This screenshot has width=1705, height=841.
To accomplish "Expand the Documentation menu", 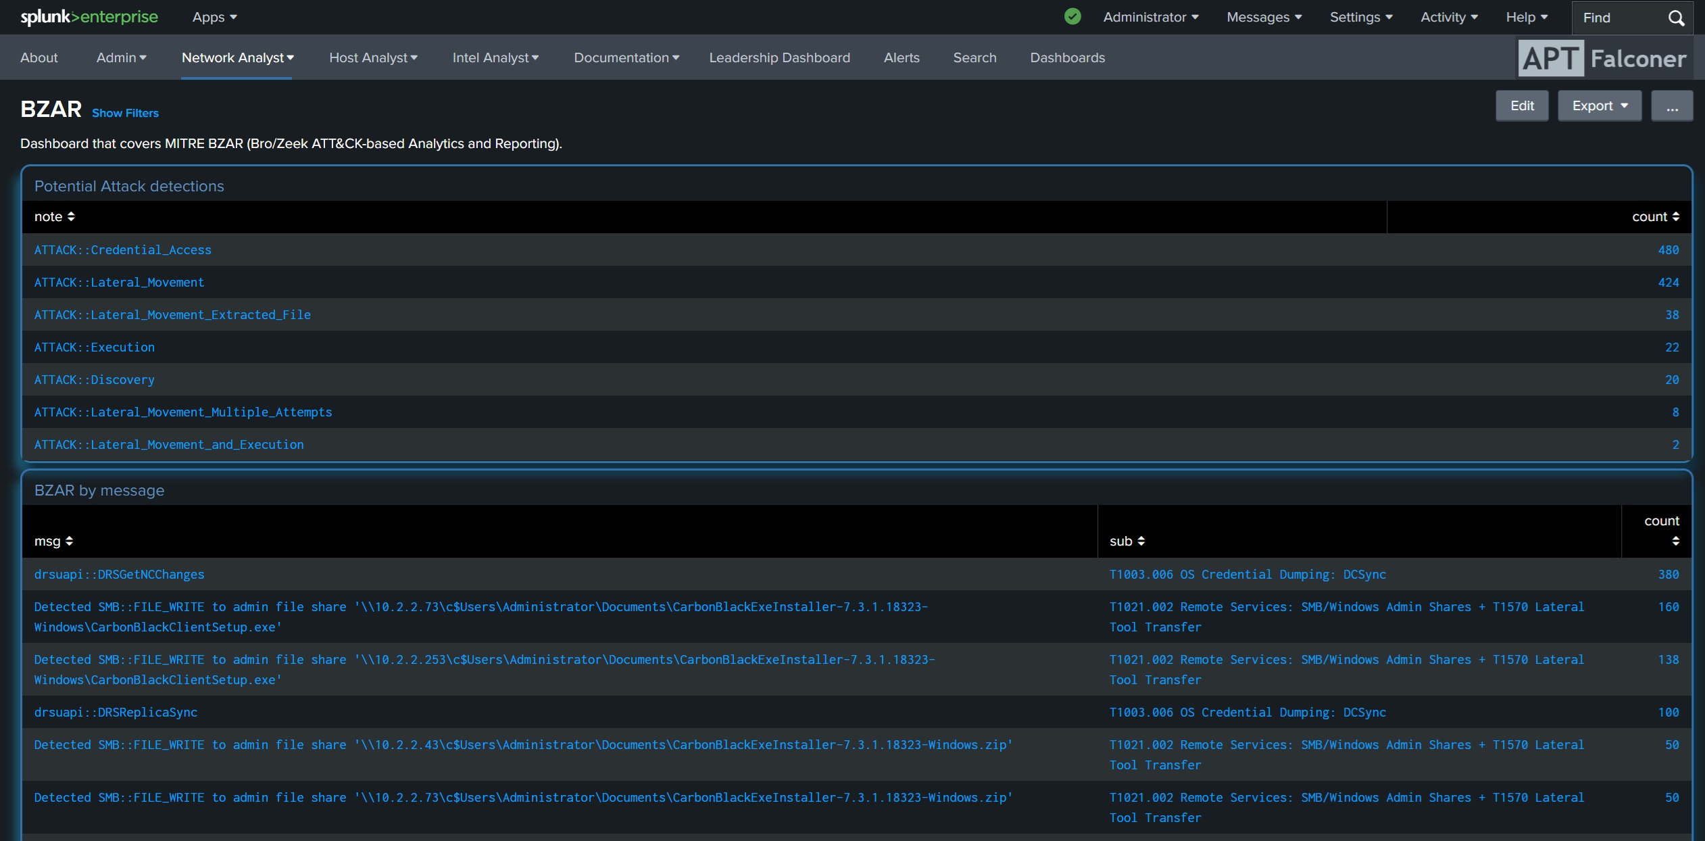I will tap(626, 57).
